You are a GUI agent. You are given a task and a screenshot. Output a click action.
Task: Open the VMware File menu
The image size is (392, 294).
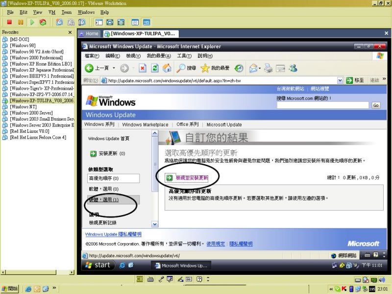[x=10, y=12]
